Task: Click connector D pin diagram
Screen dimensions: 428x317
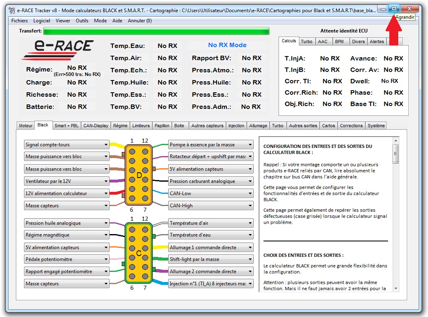Action: click(x=138, y=175)
